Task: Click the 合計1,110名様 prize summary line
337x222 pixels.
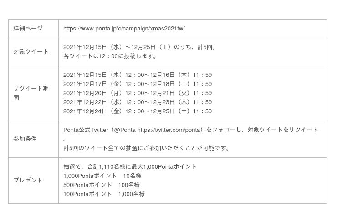Action: (130, 167)
